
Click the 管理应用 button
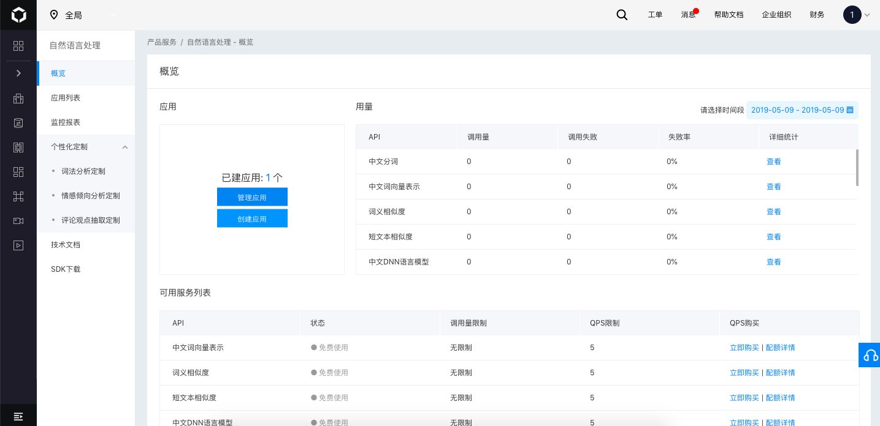pos(252,197)
